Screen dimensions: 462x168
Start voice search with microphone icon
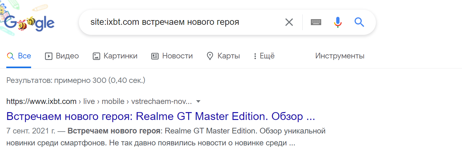coord(338,22)
